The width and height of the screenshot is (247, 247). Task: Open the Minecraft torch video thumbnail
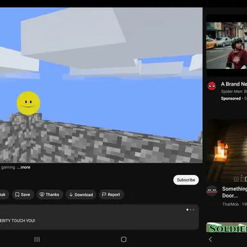(x=226, y=151)
